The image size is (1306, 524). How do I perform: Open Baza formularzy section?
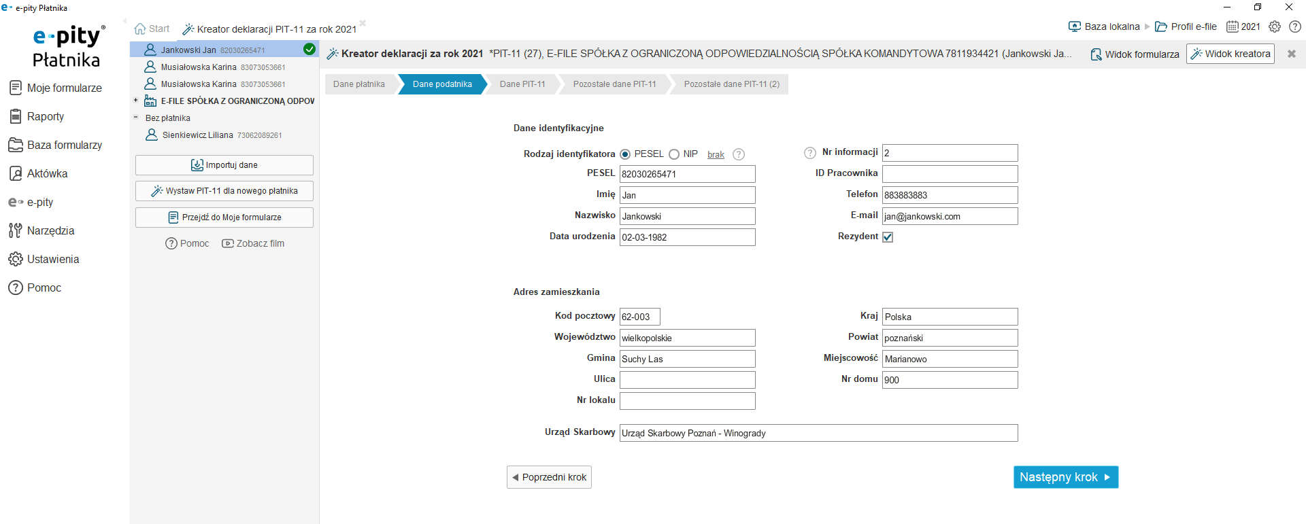click(56, 145)
